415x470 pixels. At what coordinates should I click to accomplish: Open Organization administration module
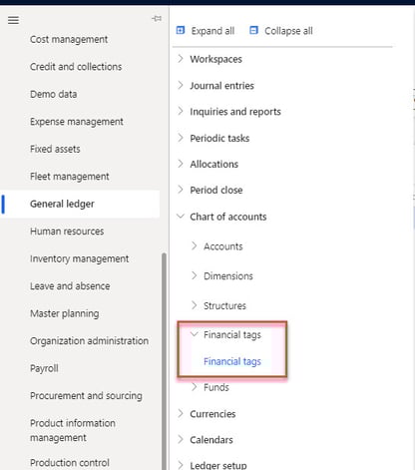click(89, 341)
